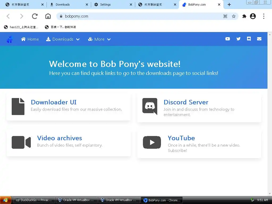Open the Discord icon in site header

249,39
